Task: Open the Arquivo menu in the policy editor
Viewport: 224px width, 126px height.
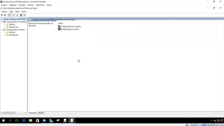Action: 4,12
